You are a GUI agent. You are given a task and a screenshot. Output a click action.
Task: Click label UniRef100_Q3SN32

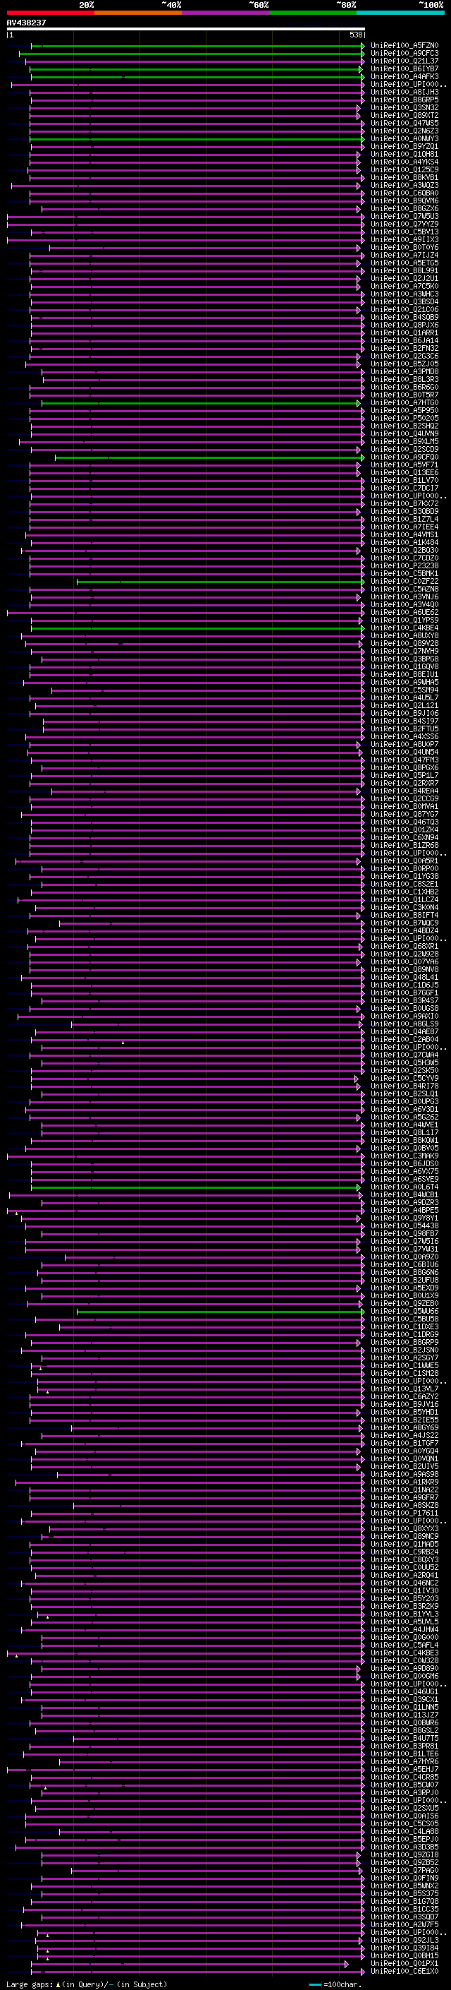pos(404,107)
